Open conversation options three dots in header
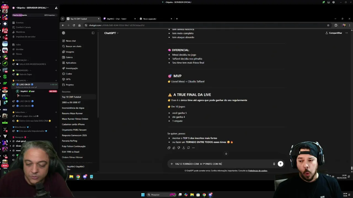Image resolution: width=353 pixels, height=198 pixels. [347, 33]
